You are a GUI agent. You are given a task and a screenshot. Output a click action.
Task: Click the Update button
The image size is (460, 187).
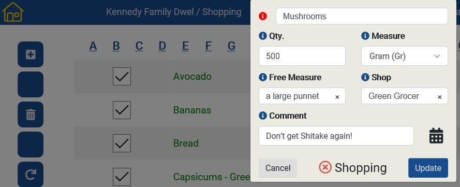click(428, 168)
